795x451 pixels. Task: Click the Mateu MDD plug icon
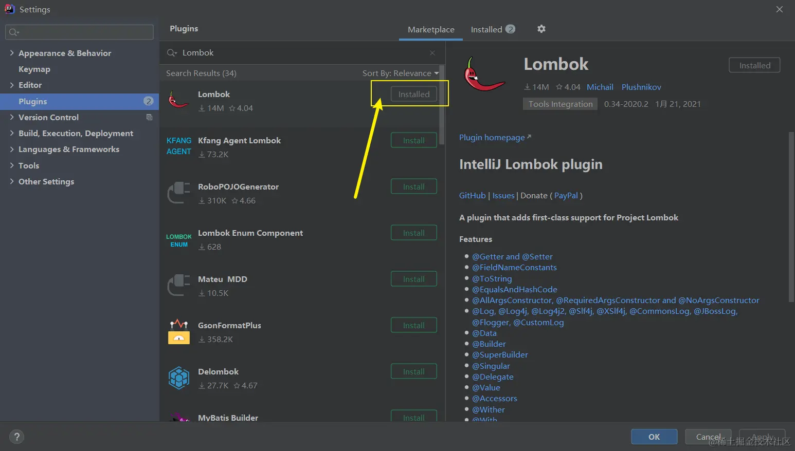tap(179, 285)
